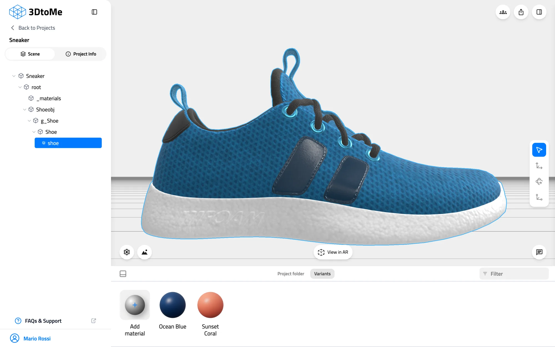Click the filter lines icon
Image resolution: width=555 pixels, height=347 pixels.
(x=485, y=274)
